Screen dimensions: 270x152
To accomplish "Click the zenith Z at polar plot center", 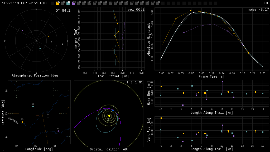I will 36,41.
